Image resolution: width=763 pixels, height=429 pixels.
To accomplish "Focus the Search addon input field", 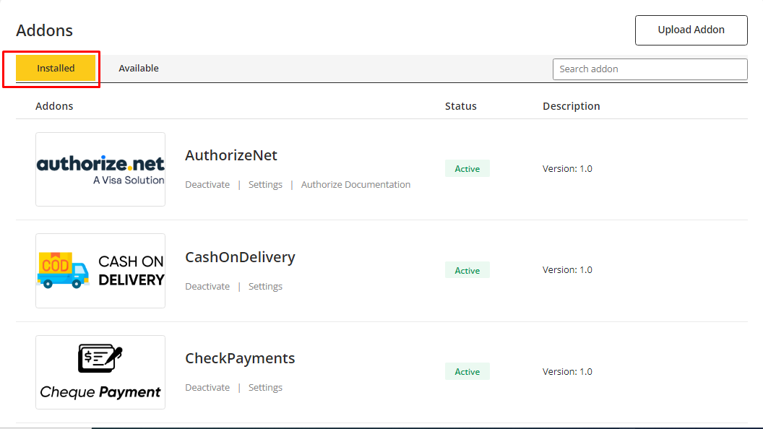I will tap(650, 69).
